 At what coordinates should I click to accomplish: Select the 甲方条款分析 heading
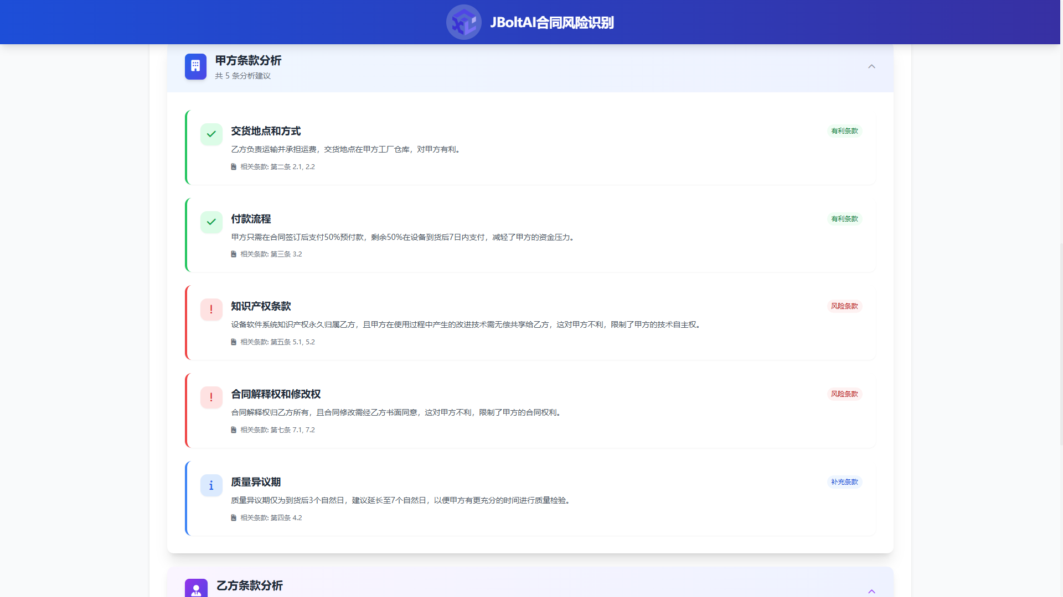pyautogui.click(x=248, y=60)
